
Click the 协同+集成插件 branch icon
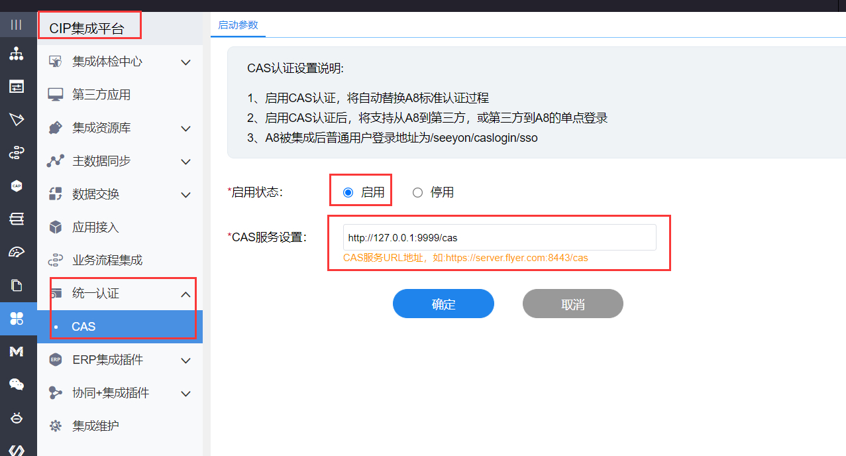[56, 393]
